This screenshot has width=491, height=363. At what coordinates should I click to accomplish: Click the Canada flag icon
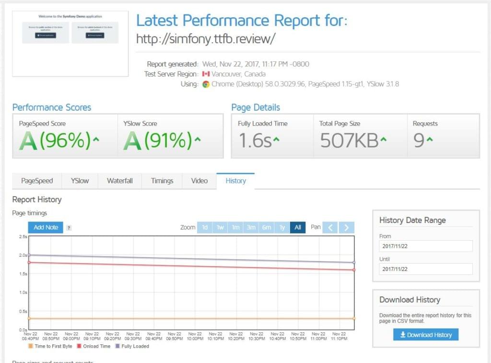206,74
